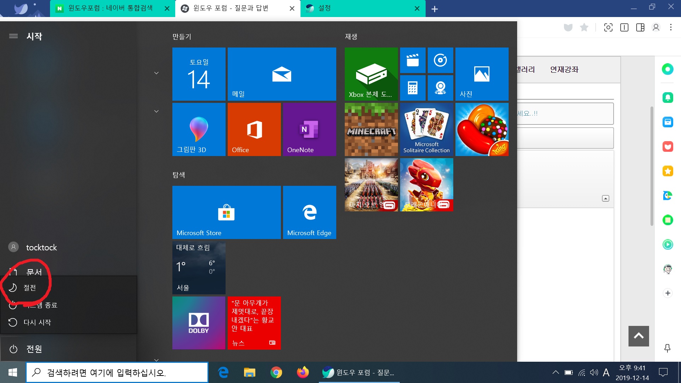Open the March of Empires game tile
Image resolution: width=681 pixels, height=383 pixels.
point(371,185)
